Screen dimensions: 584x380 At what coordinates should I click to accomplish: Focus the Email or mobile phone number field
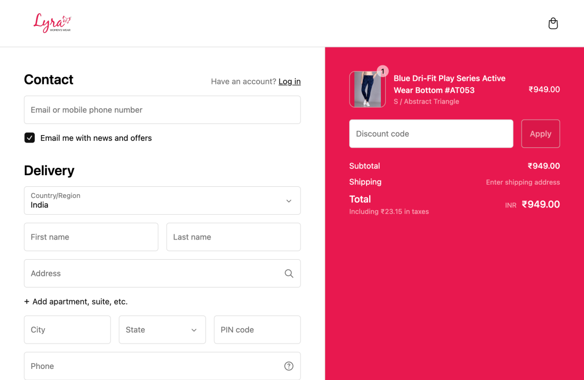pos(162,110)
